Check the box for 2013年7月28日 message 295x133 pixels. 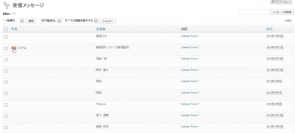coord(6,37)
